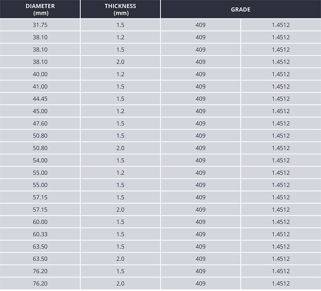The width and height of the screenshot is (321, 291).
Task: Click thickness 1.2 in the 45.00 row
Action: [x=120, y=111]
